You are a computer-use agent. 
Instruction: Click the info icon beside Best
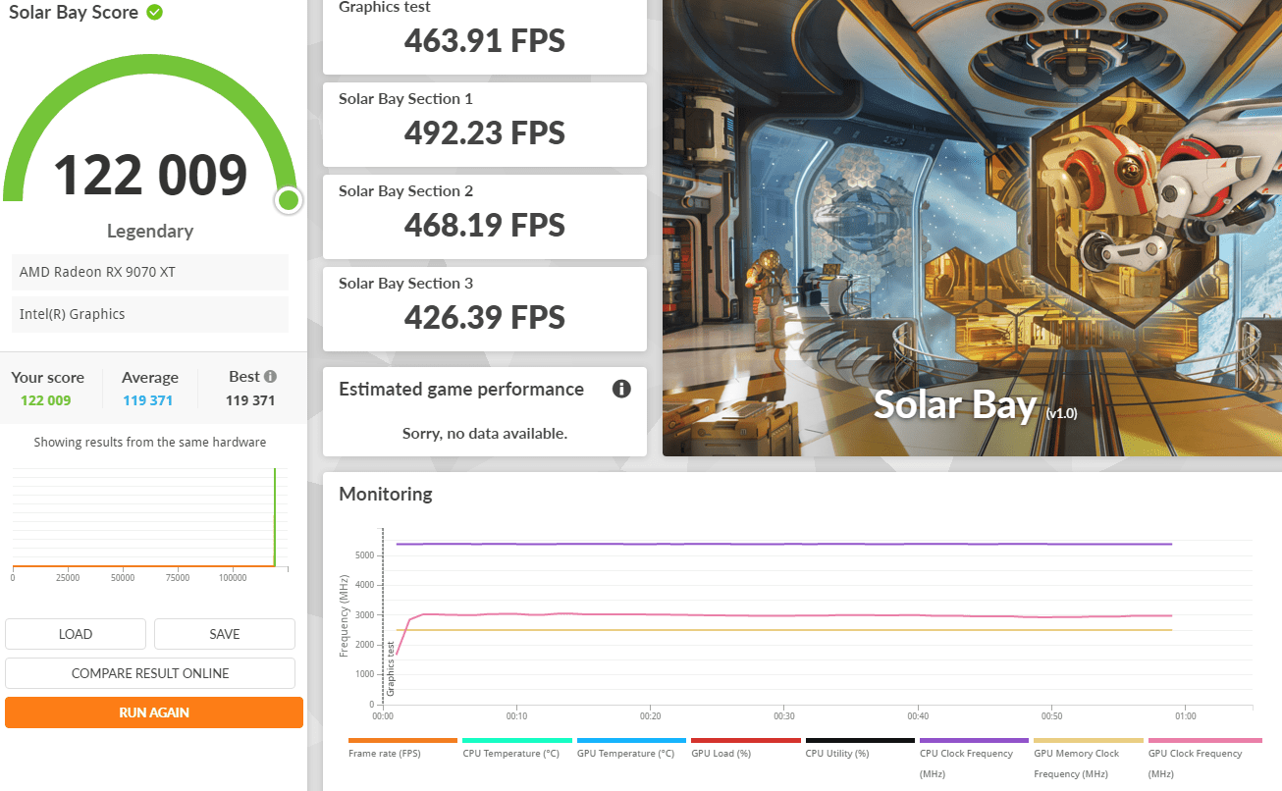tap(270, 376)
